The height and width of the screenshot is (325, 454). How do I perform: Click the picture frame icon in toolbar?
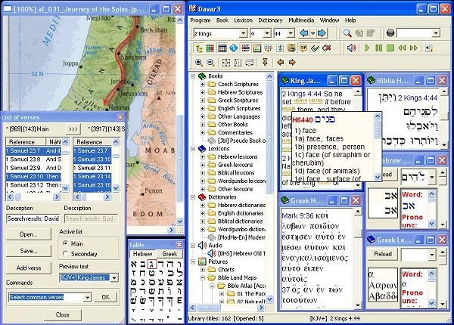(257, 48)
